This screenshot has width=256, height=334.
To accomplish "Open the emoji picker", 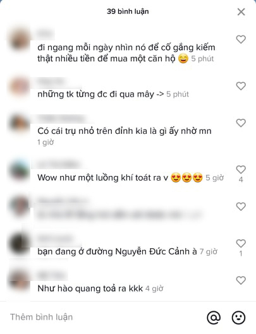I will click(239, 318).
